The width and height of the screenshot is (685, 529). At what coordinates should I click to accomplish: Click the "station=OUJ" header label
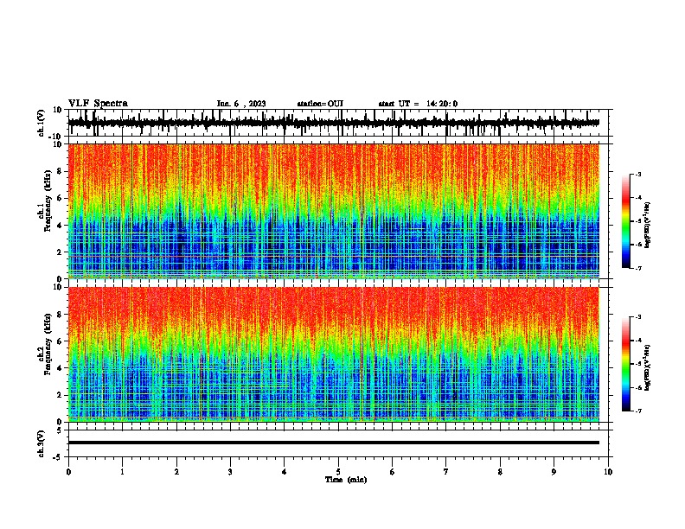[x=320, y=104]
